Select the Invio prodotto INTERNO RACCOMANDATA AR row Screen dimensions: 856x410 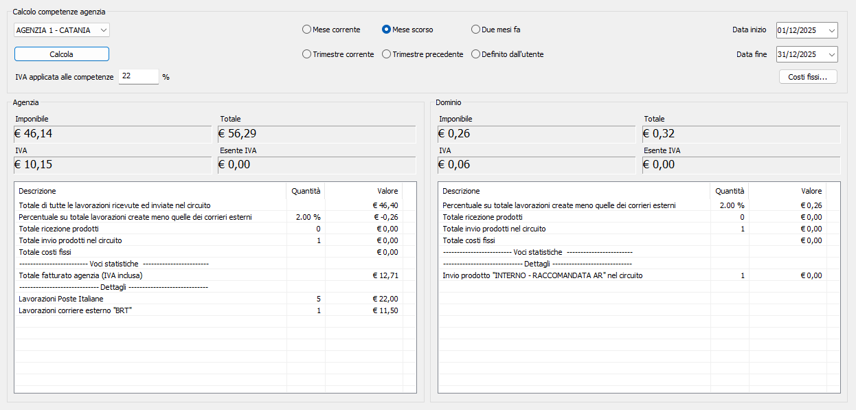click(x=543, y=275)
